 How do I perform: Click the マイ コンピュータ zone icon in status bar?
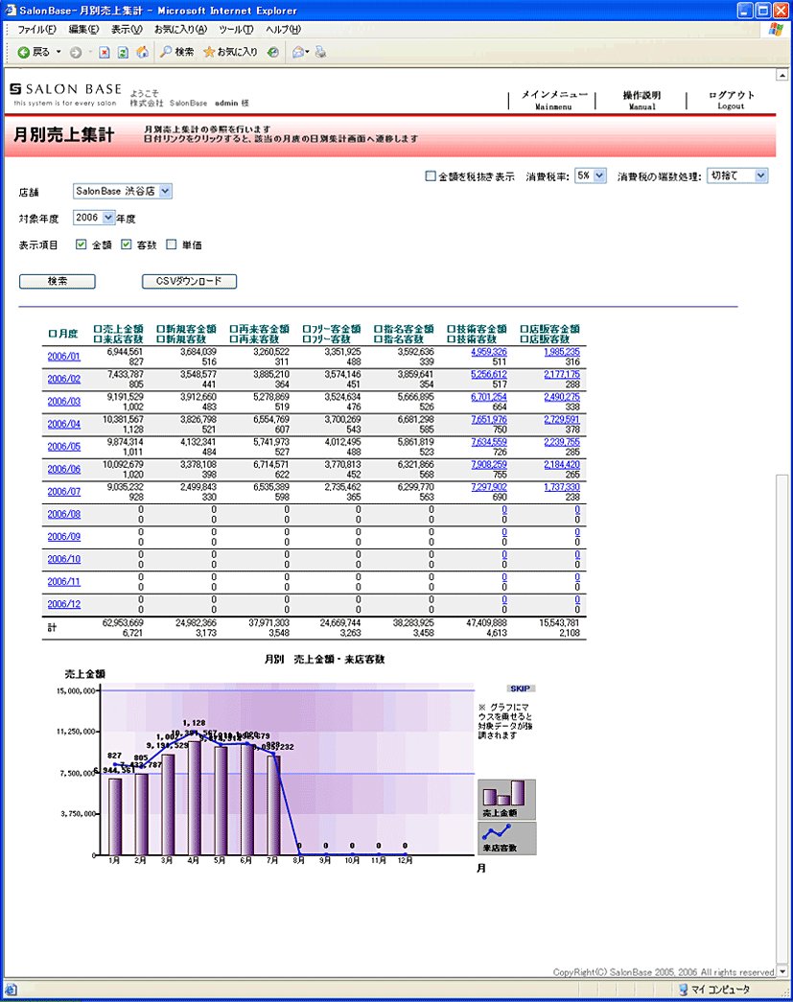pos(683,990)
